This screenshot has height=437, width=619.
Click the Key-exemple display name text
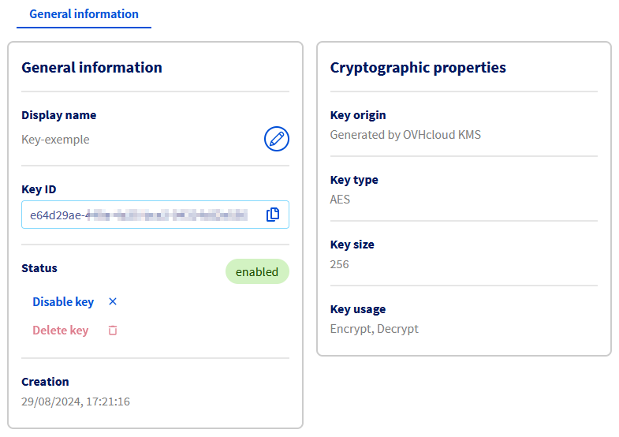(55, 140)
